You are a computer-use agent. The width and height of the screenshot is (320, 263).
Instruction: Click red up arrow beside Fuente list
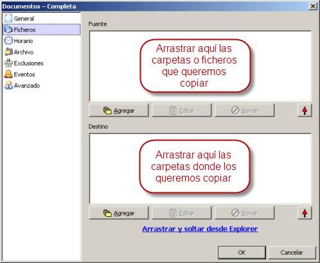click(305, 110)
